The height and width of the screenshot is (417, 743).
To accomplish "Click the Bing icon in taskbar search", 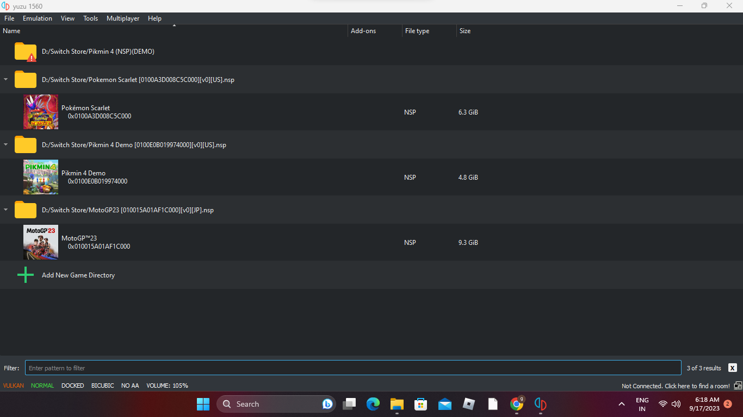I will 327,404.
